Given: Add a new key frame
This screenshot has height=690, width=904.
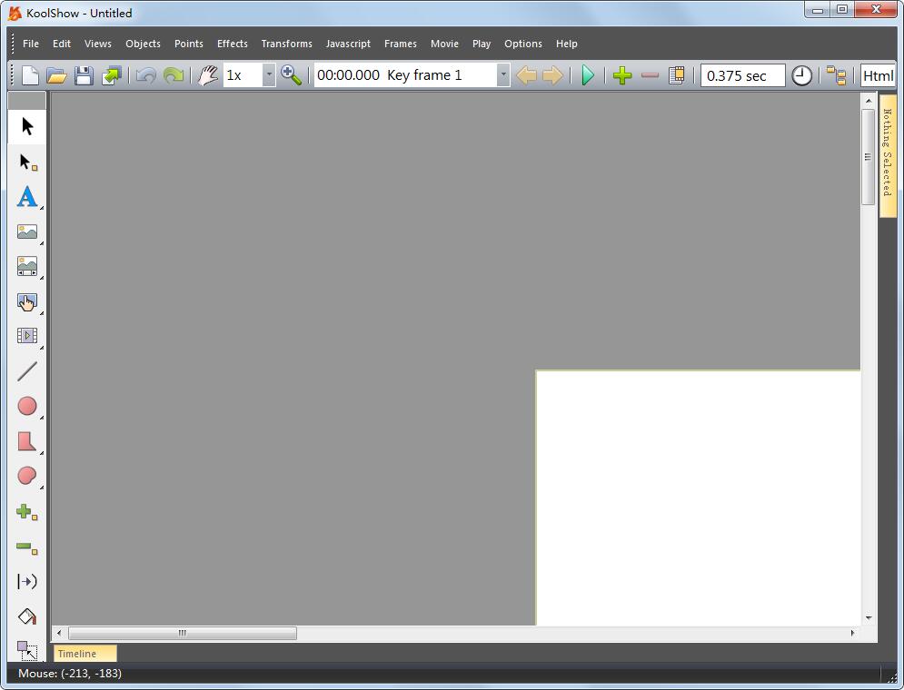Looking at the screenshot, I should tap(622, 75).
